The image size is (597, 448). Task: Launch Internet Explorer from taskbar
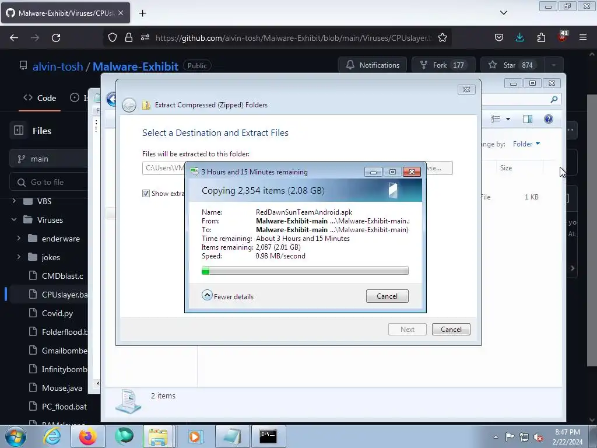[52, 436]
